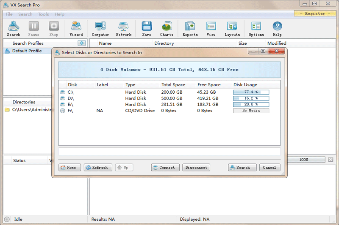Viewport: 339px width, 225px height.
Task: Open the Charts tool
Action: (167, 29)
